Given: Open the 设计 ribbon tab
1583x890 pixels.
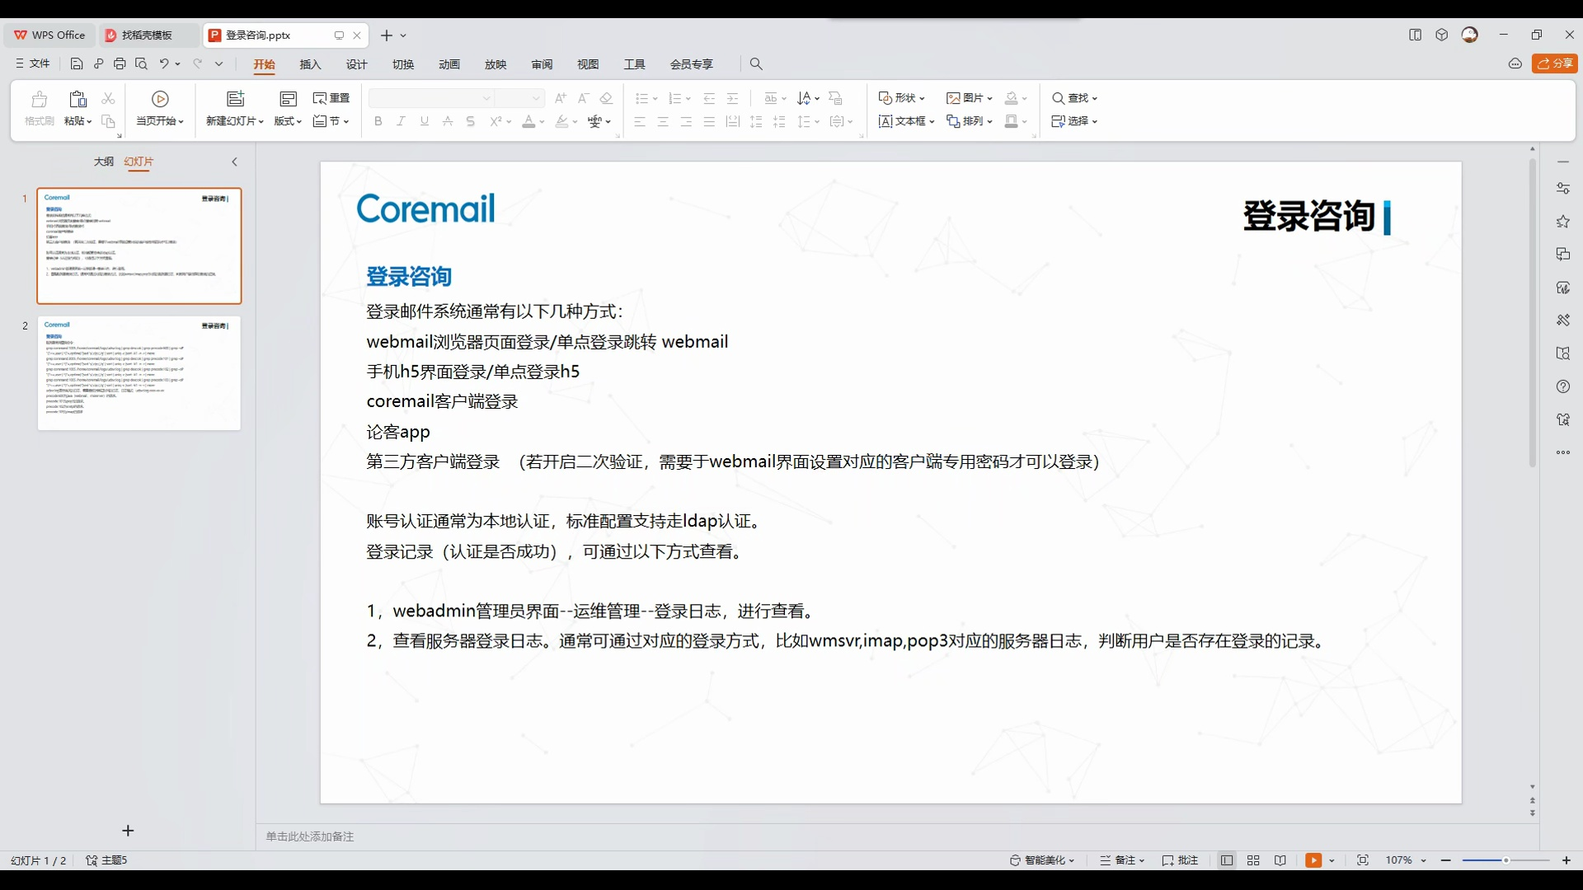Looking at the screenshot, I should click(x=356, y=64).
